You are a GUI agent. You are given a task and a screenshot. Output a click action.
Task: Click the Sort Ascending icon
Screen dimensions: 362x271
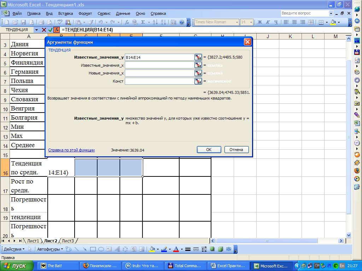(155, 22)
